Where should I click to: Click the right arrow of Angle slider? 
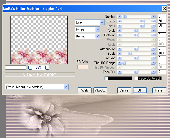pos(153,30)
